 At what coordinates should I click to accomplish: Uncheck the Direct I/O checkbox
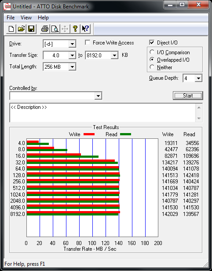pyautogui.click(x=152, y=42)
